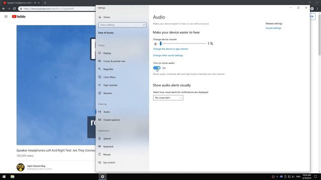Open the Windows Start menu
Screen dimensions: 321x180
pyautogui.click(x=4, y=176)
